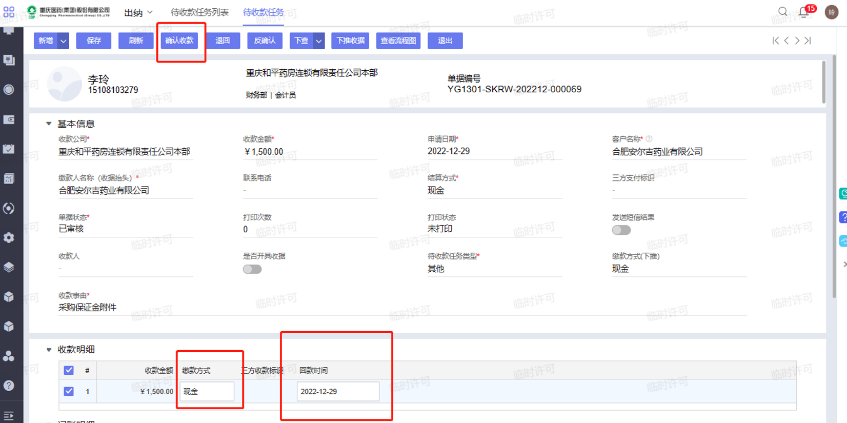The image size is (847, 423).
Task: Open the wallet sidebar icon
Action: click(9, 119)
